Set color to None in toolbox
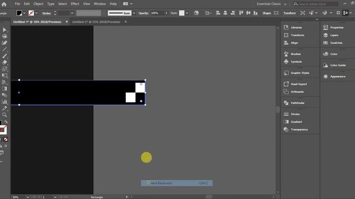This screenshot has width=355, height=199. [6, 139]
